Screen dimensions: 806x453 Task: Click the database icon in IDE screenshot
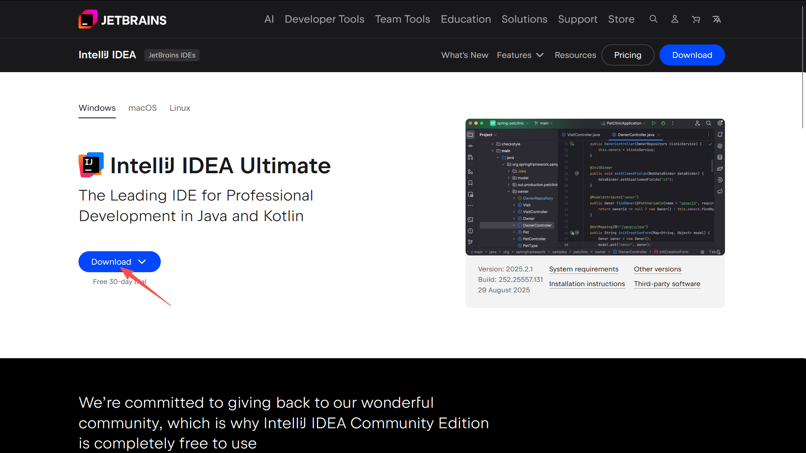(x=720, y=157)
